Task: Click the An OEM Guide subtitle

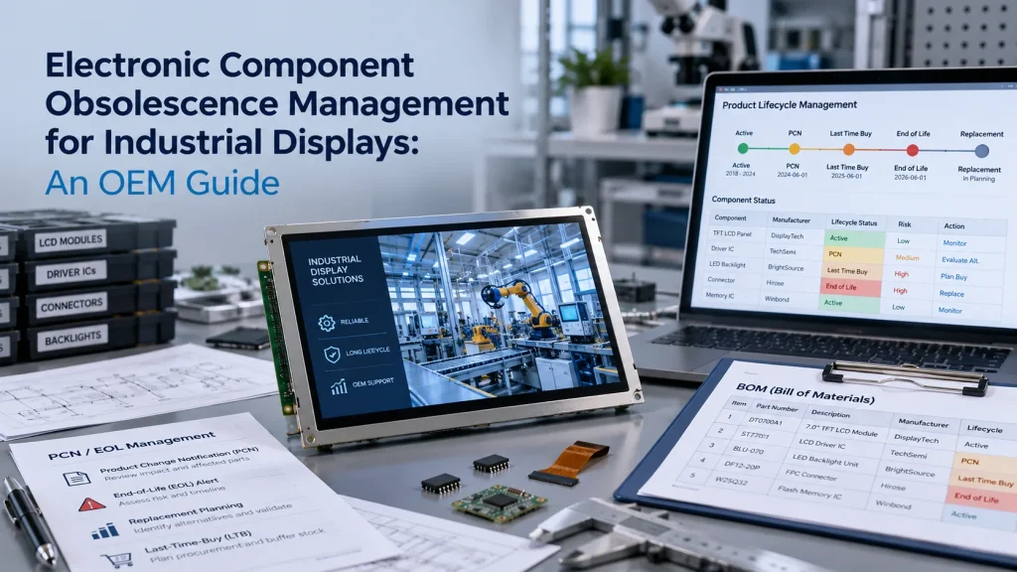Action: tap(162, 183)
